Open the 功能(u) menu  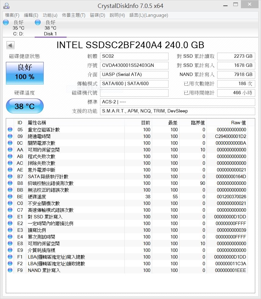[x=50, y=15]
